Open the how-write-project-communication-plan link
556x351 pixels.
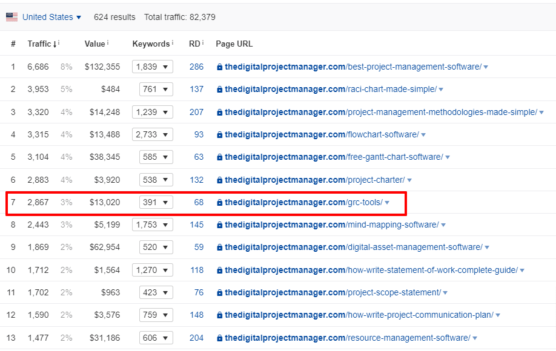(359, 315)
